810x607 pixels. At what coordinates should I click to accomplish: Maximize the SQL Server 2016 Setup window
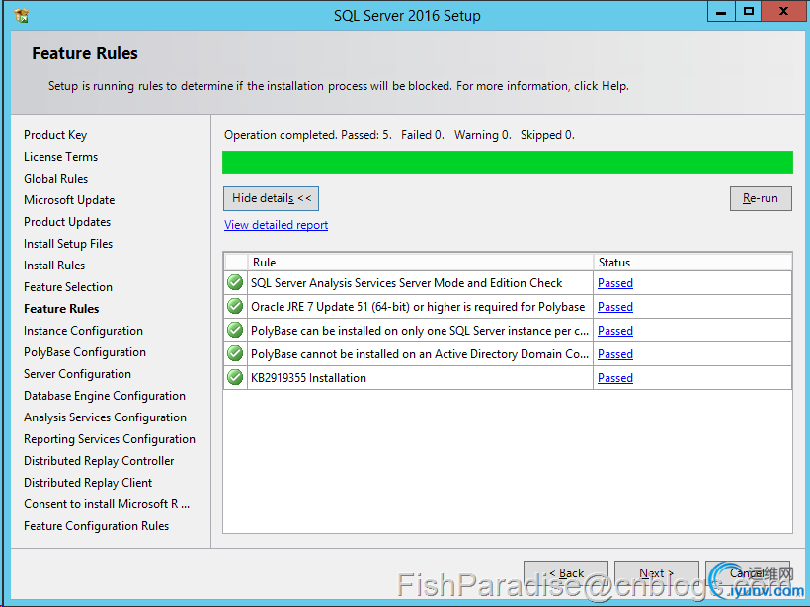[748, 12]
